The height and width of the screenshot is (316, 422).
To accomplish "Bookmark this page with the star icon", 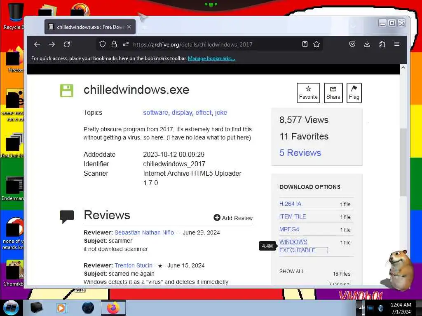I will (x=316, y=44).
